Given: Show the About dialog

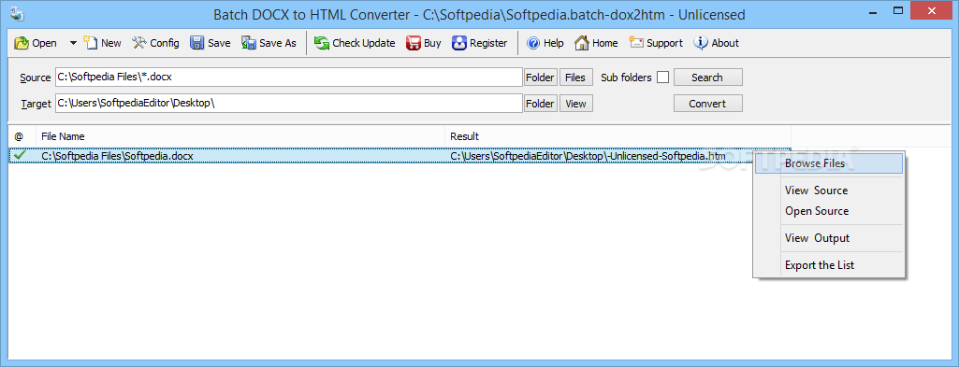Looking at the screenshot, I should (716, 43).
